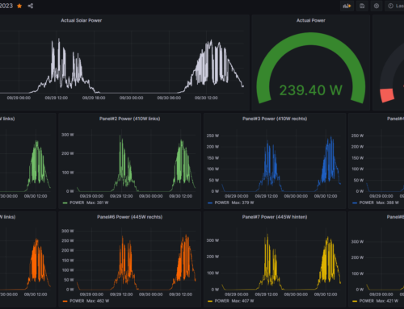Click 'Max: 388 W' legend value text
Screen dimensions: 404x309
[x=388, y=203]
